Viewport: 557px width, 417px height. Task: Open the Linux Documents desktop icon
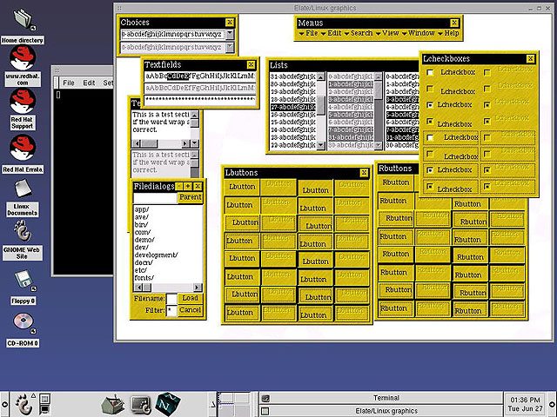[23, 189]
